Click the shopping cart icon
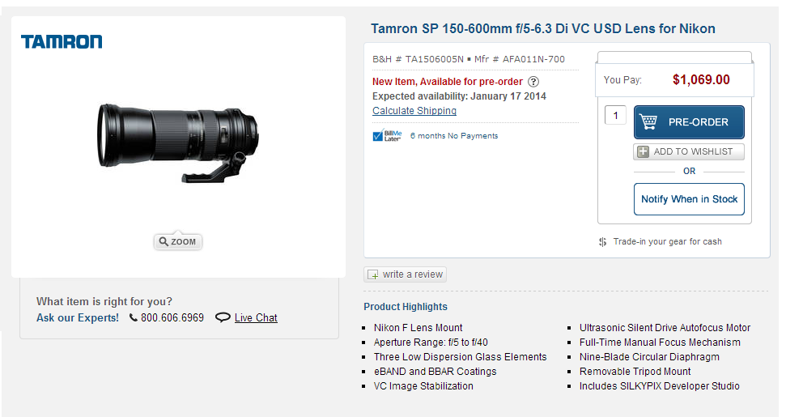Viewport: 786px width, 417px height. tap(648, 122)
